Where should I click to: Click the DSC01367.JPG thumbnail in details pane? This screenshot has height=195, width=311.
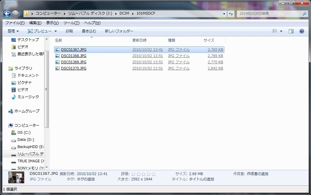16,177
